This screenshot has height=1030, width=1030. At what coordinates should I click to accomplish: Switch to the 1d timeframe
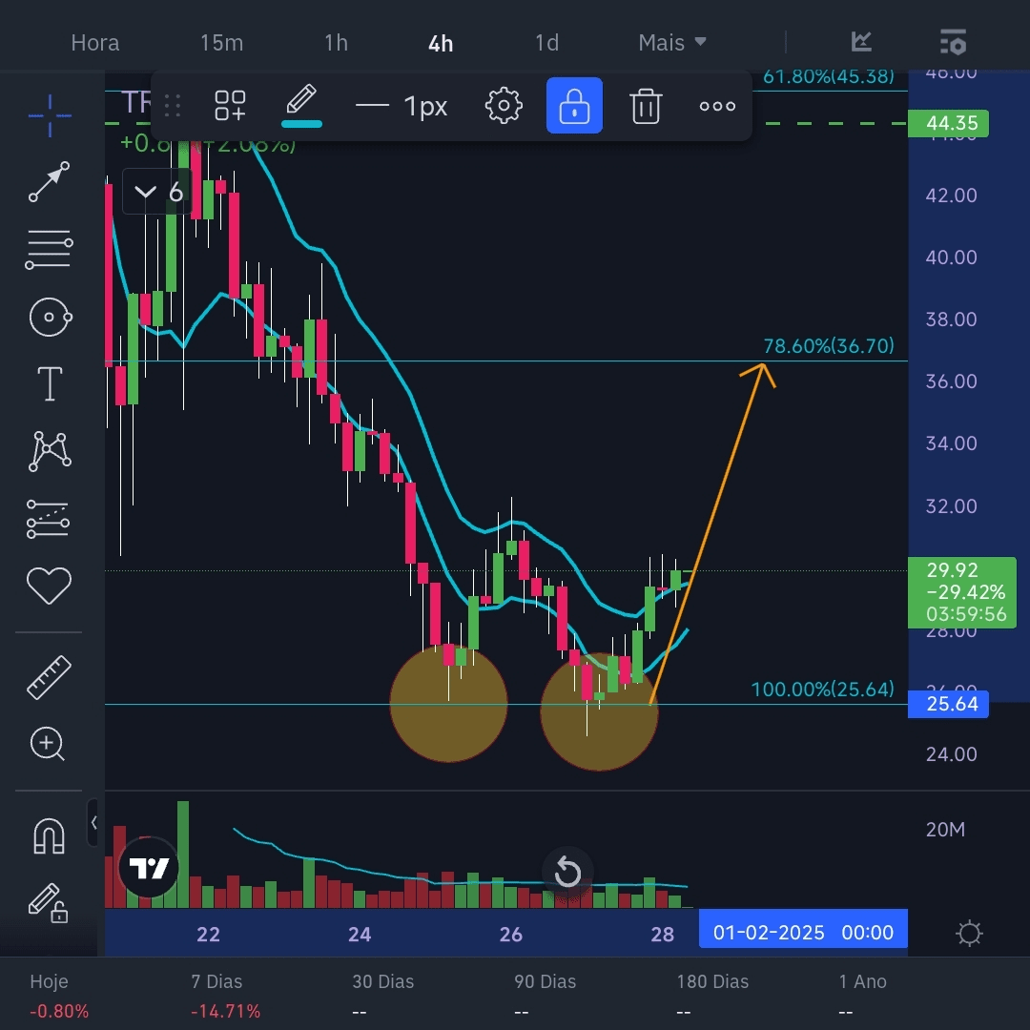coord(546,43)
